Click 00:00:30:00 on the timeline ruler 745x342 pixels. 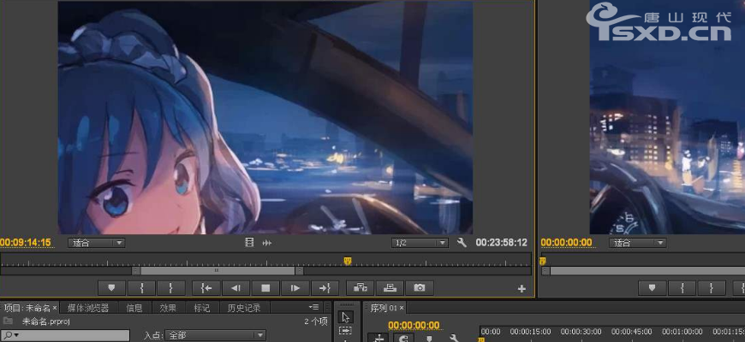[581, 332]
